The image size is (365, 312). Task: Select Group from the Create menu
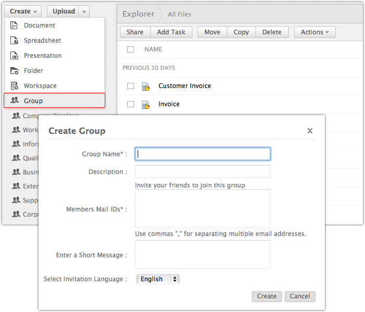[x=55, y=101]
